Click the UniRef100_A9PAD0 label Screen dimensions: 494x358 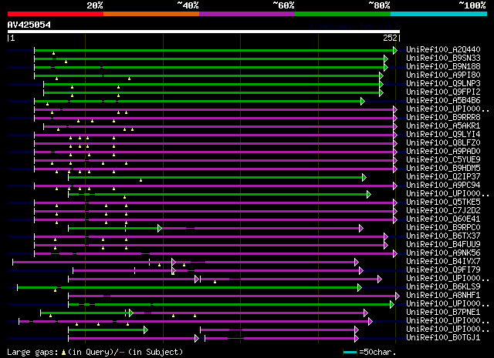coord(443,151)
